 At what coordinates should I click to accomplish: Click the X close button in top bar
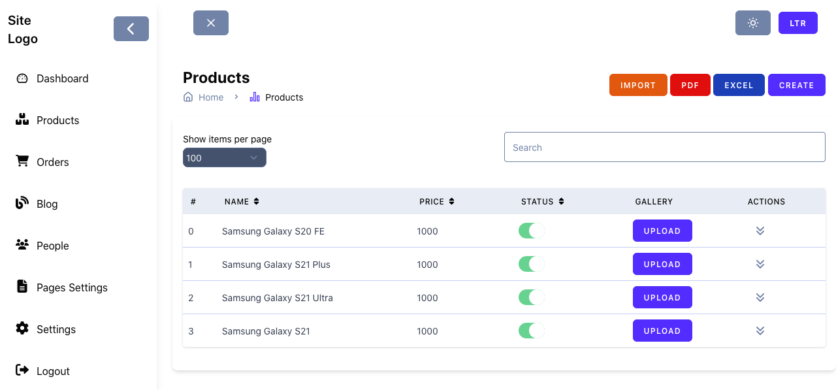click(x=210, y=23)
